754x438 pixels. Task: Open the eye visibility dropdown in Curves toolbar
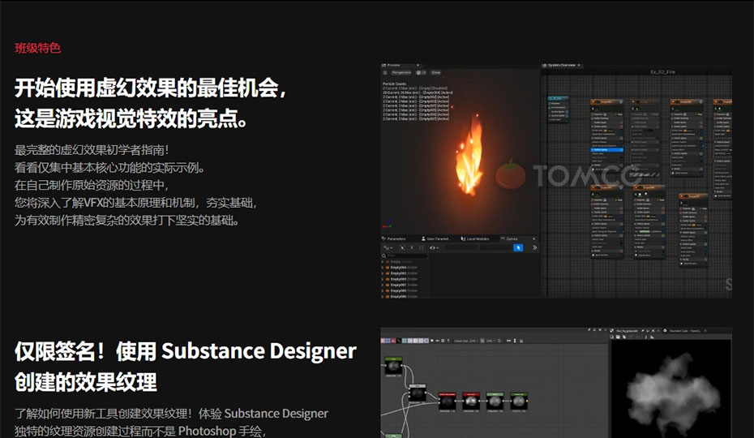pos(434,248)
